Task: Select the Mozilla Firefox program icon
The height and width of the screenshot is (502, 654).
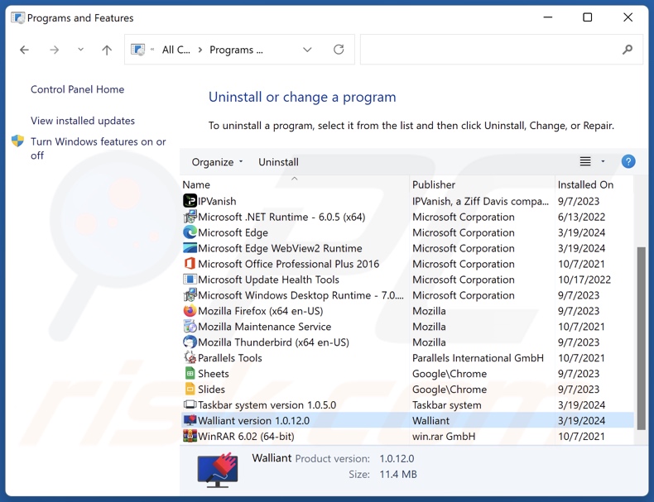Action: click(190, 311)
